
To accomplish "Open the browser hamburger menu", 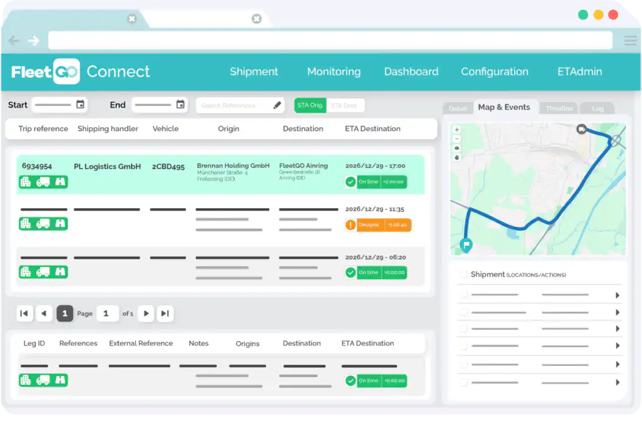I will [x=630, y=41].
